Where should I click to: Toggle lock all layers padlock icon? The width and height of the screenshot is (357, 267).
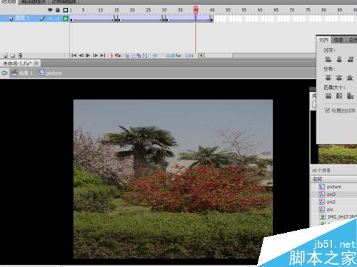click(x=58, y=10)
